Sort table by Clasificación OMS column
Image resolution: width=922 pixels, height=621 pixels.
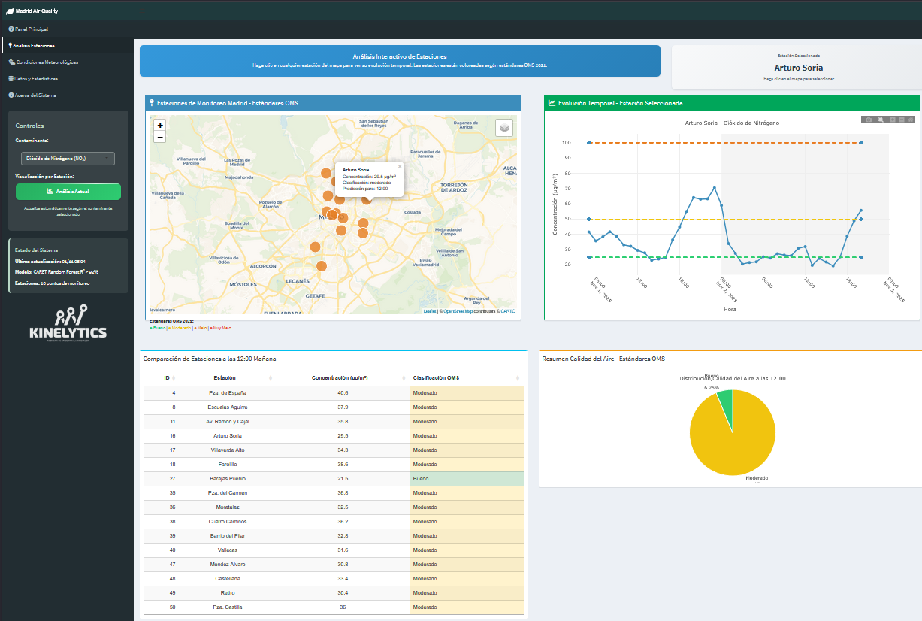coord(436,377)
